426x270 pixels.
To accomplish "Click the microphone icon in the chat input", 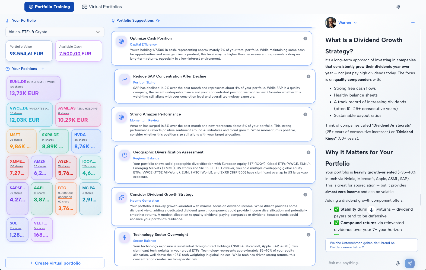I will coord(398,263).
